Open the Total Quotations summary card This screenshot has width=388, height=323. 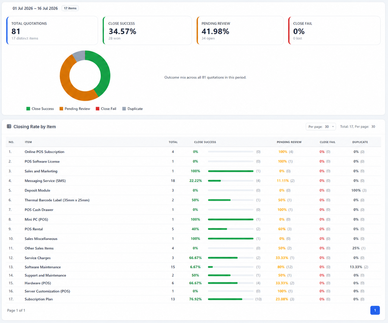point(52,30)
